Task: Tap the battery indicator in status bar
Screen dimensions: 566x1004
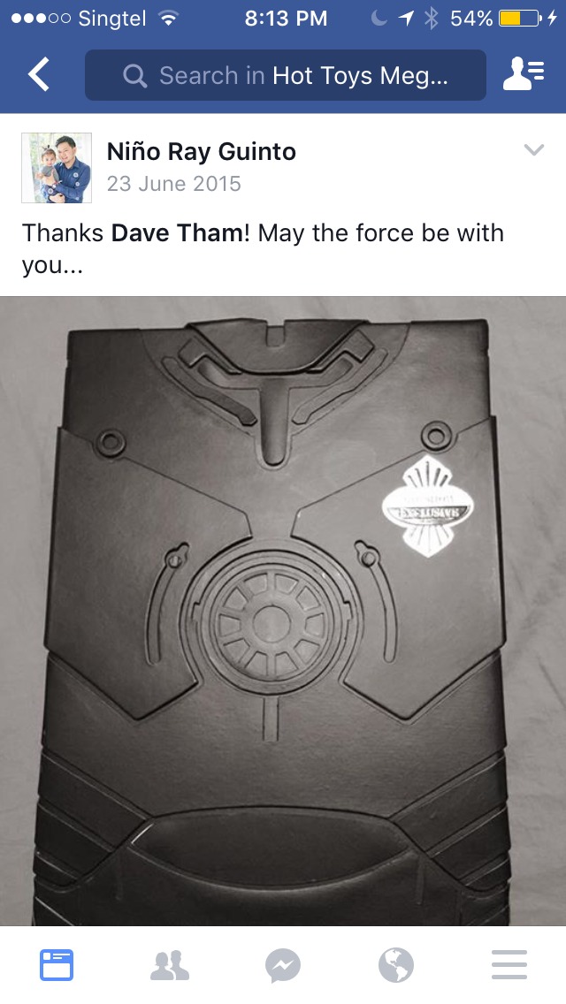Action: tap(520, 19)
